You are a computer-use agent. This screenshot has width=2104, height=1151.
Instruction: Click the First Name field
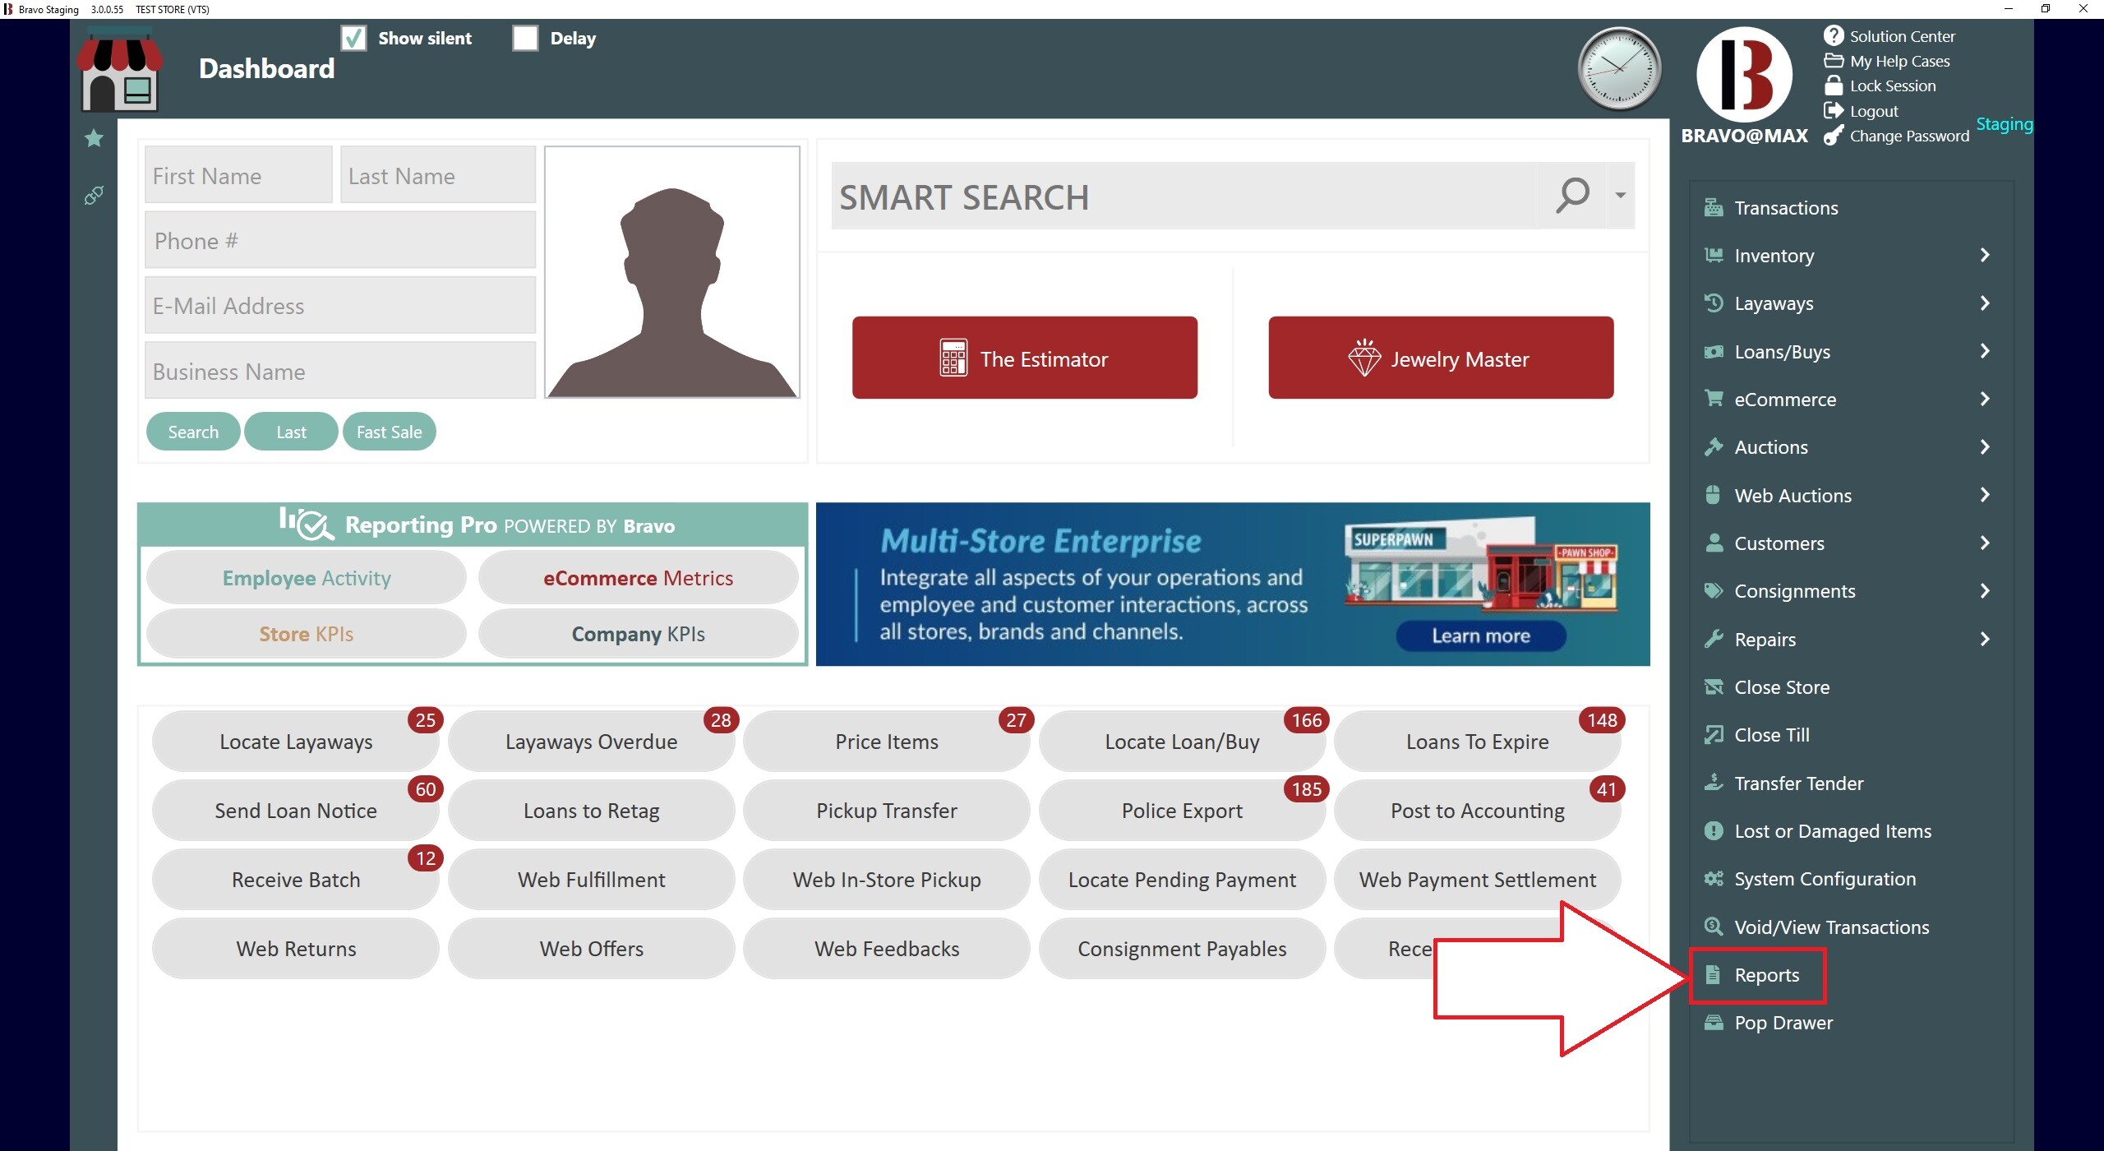238,175
